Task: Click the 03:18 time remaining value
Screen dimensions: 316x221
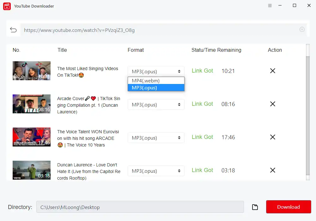Action: point(228,171)
